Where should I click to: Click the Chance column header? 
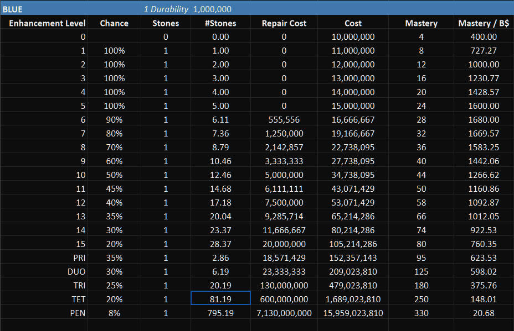[x=114, y=23]
